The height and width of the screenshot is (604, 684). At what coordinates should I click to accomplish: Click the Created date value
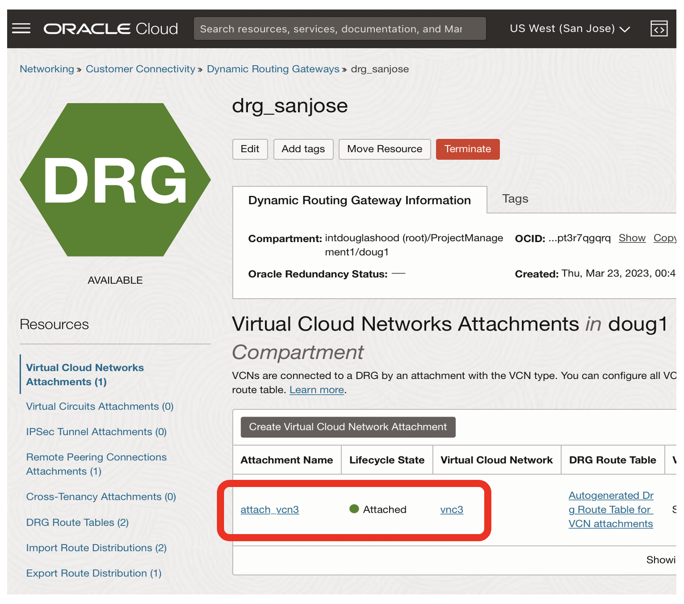[x=618, y=273]
